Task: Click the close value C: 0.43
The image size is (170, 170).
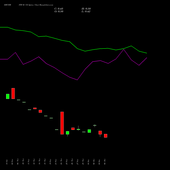Action: pyautogui.click(x=59, y=9)
